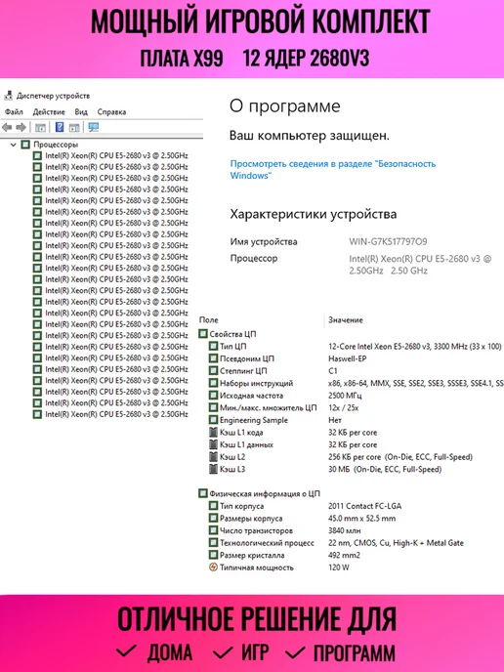Toggle the action pane toolbar icon
Image resolution: width=504 pixels, height=672 pixels.
[x=74, y=127]
